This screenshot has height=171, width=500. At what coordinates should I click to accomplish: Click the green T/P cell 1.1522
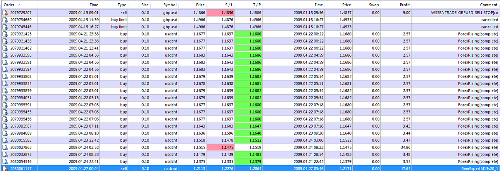pyautogui.click(x=248, y=140)
